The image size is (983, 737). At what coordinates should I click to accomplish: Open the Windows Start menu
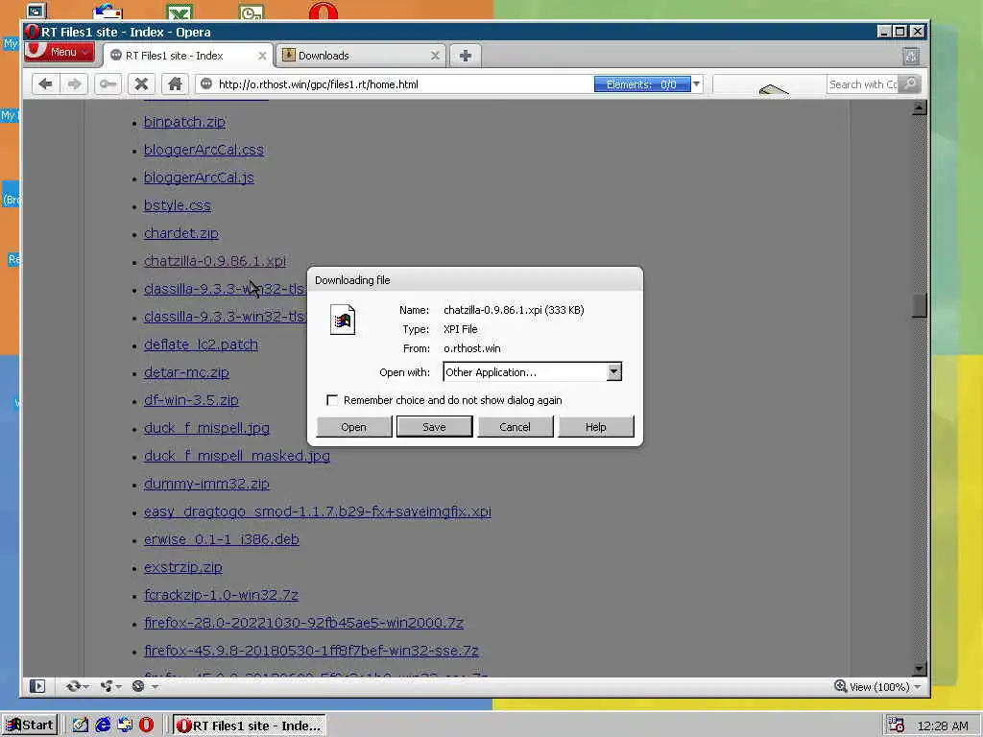click(x=30, y=725)
